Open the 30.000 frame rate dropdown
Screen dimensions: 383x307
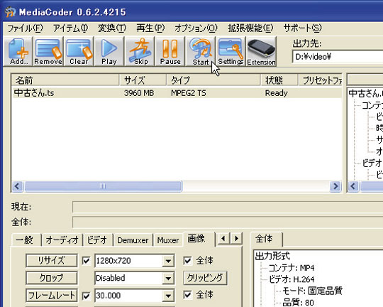click(168, 296)
